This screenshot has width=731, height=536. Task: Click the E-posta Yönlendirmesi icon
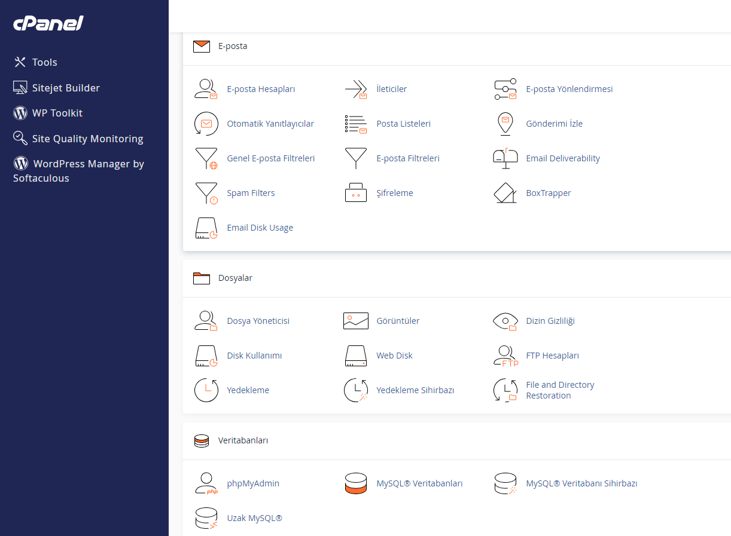click(505, 89)
